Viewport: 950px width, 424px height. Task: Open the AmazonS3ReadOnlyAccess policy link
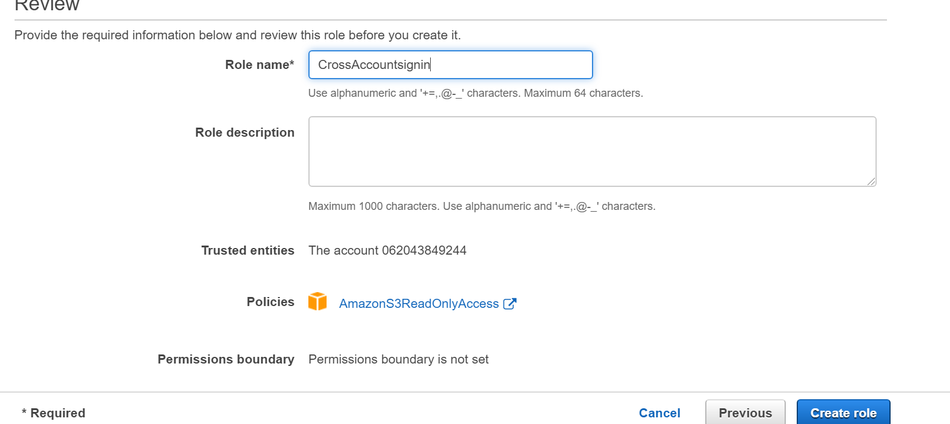click(419, 304)
